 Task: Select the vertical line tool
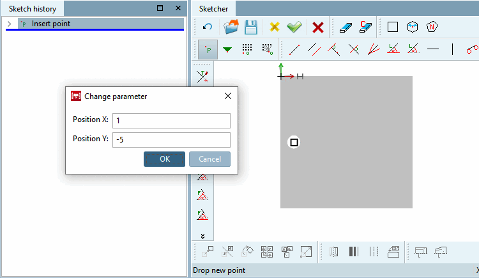point(452,49)
